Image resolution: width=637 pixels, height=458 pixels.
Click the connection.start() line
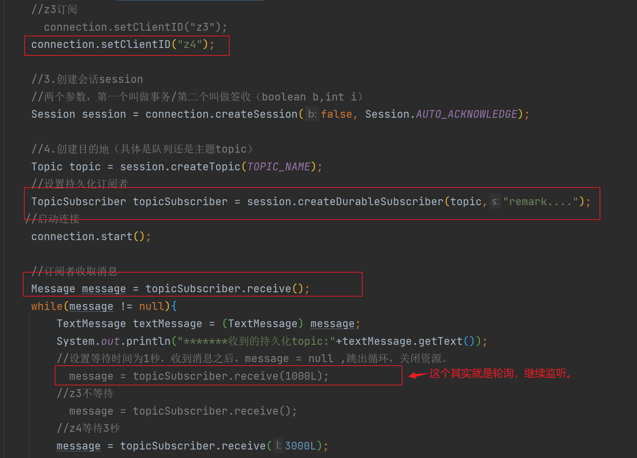tap(91, 237)
